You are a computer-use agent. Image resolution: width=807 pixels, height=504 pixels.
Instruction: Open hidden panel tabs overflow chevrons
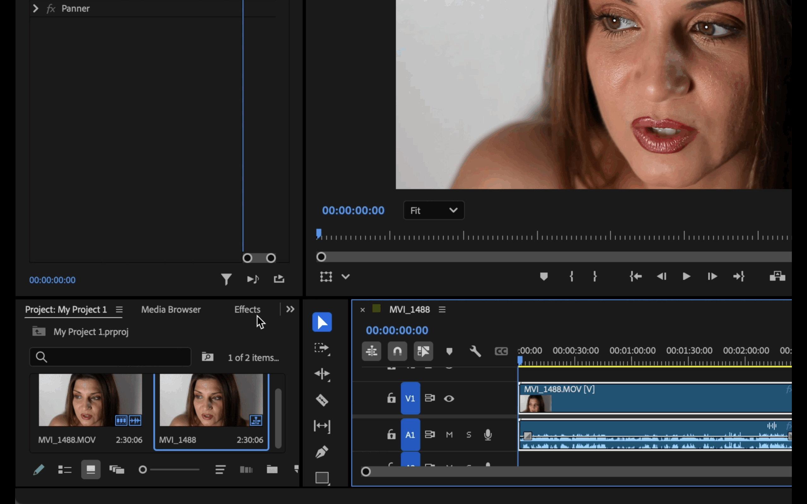click(x=290, y=309)
